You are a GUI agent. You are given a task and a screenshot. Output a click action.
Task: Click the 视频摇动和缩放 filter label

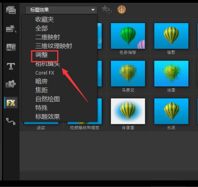click(84, 128)
